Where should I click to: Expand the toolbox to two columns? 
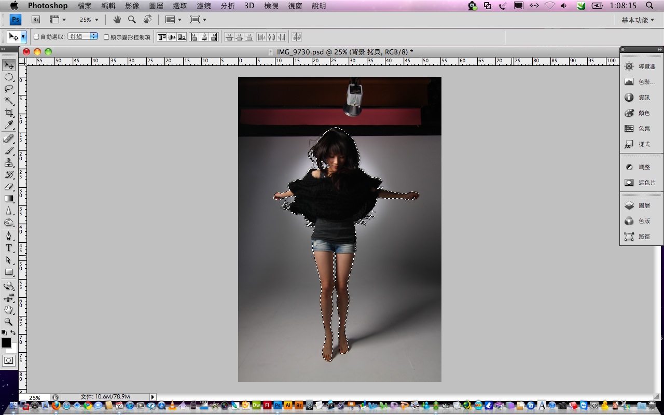click(4, 49)
